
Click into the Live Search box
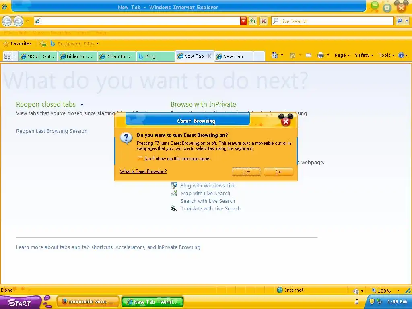(x=332, y=21)
